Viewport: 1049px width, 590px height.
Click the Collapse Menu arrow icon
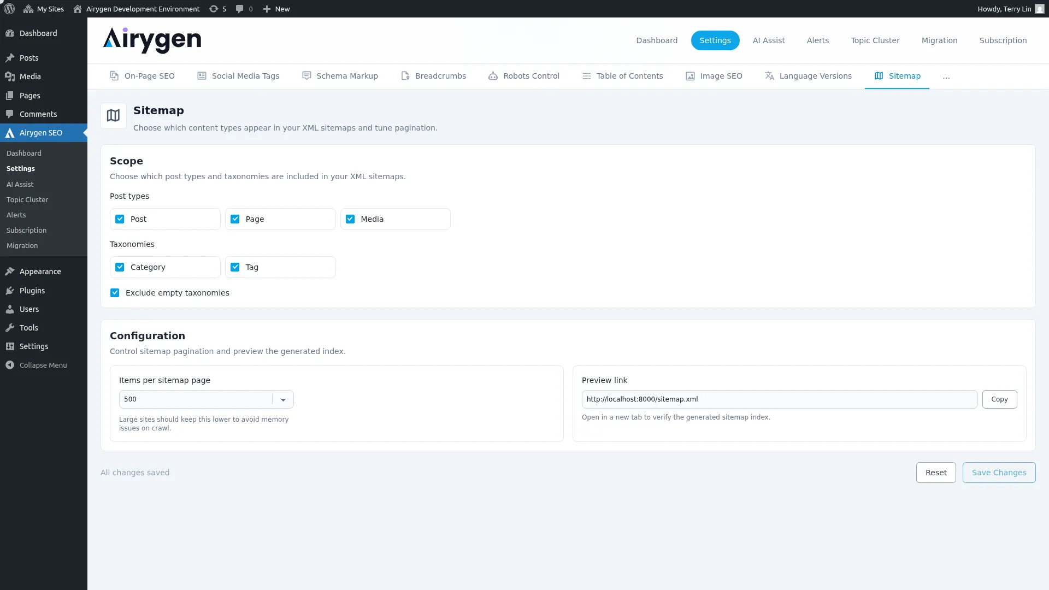click(x=10, y=365)
